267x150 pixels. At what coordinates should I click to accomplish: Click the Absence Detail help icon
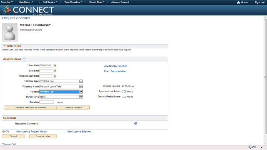click(x=24, y=59)
